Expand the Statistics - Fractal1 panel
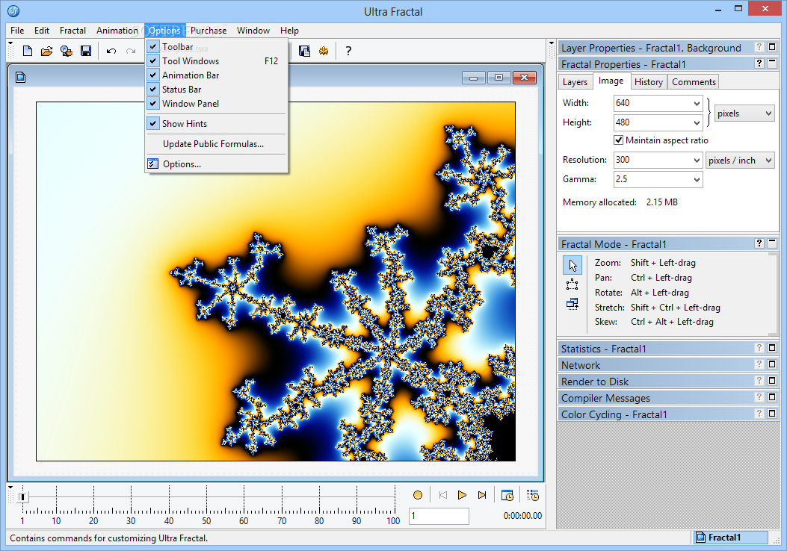787x551 pixels. coord(772,347)
